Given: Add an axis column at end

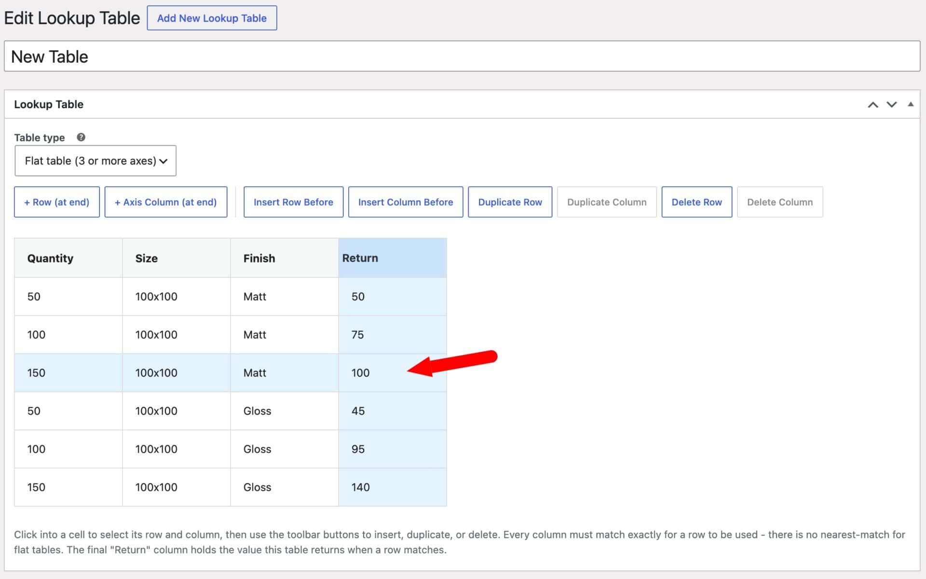Looking at the screenshot, I should (166, 202).
